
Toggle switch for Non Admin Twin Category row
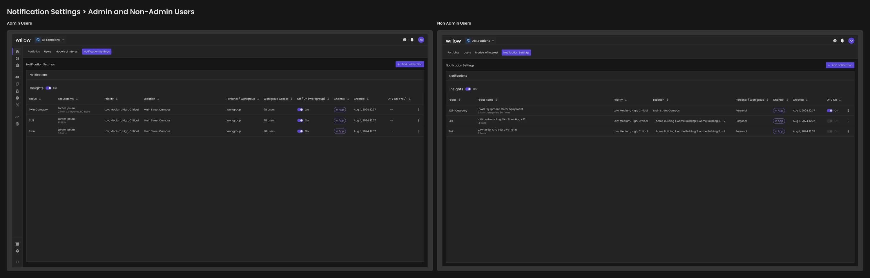[x=829, y=111]
